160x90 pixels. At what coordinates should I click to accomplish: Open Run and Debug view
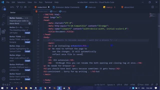coord(3,24)
